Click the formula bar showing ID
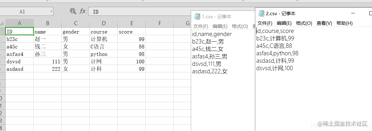This screenshot has width=372, height=131. coord(140,12)
